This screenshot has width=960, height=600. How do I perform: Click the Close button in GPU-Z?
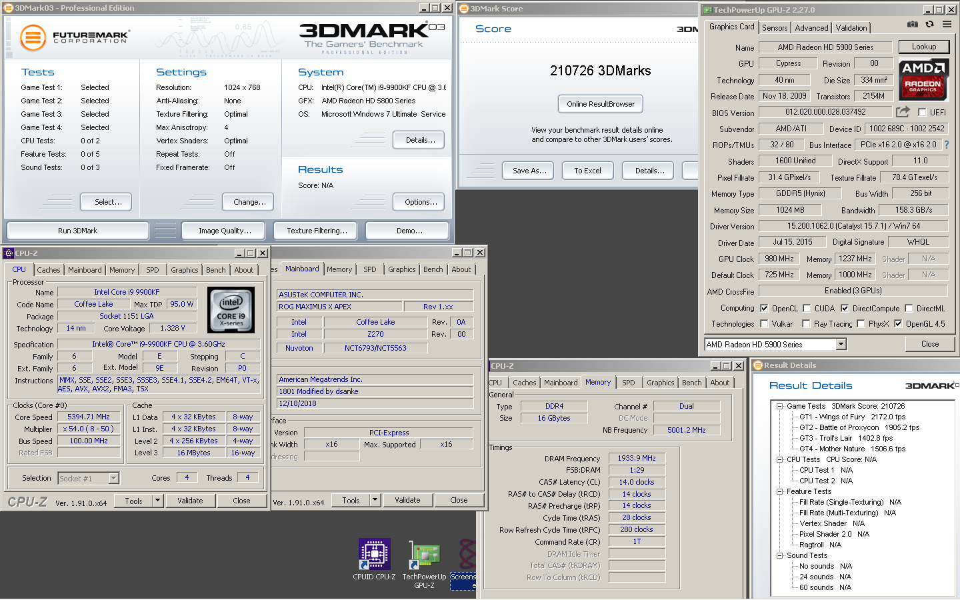tap(930, 344)
